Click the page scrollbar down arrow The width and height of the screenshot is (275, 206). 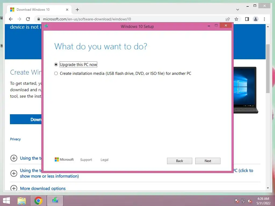point(268,188)
